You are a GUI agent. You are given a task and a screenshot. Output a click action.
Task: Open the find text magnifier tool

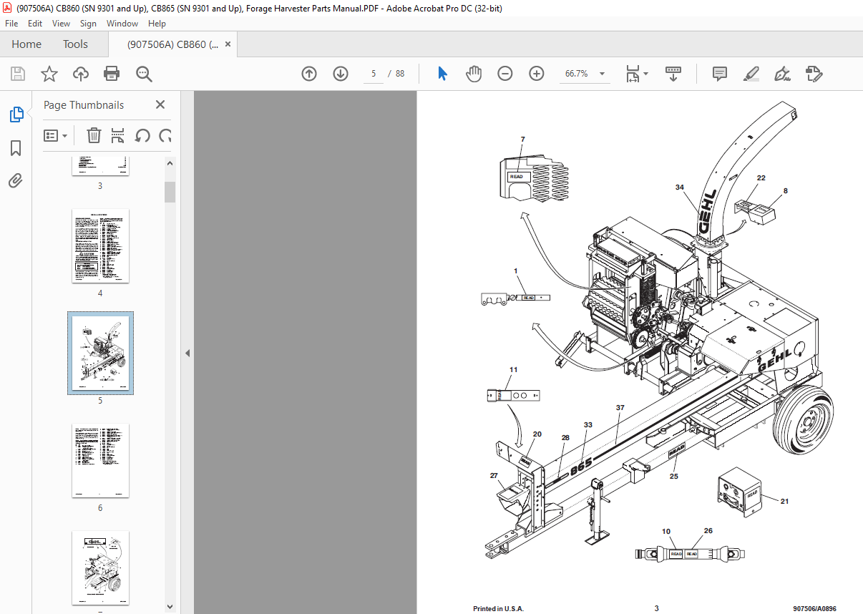[144, 74]
